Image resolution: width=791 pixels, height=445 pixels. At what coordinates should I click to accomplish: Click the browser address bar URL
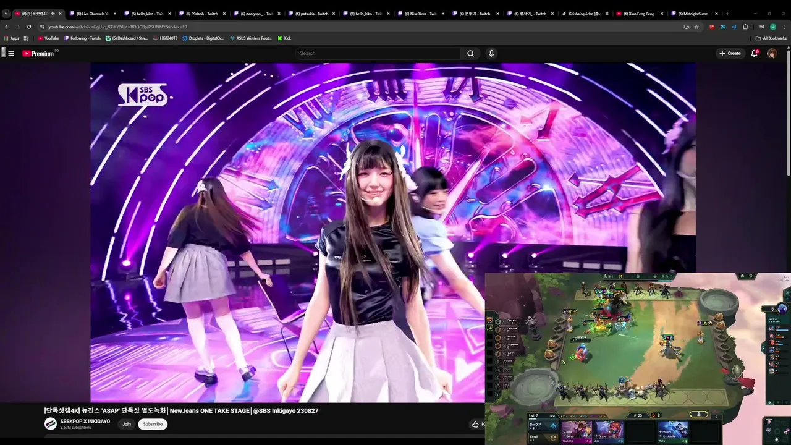[117, 27]
